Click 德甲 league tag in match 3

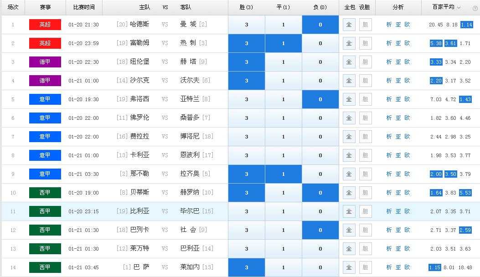pos(45,62)
